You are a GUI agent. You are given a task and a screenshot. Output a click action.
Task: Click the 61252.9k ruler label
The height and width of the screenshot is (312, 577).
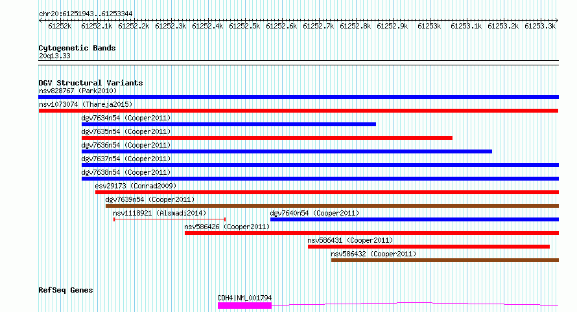392,26
